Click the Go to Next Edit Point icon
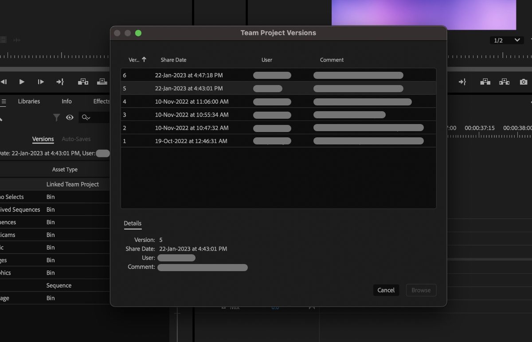Viewport: 532px width, 342px height. point(60,82)
